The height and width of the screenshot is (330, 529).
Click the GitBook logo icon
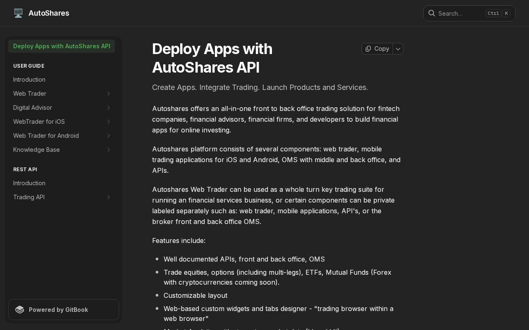coord(19,310)
